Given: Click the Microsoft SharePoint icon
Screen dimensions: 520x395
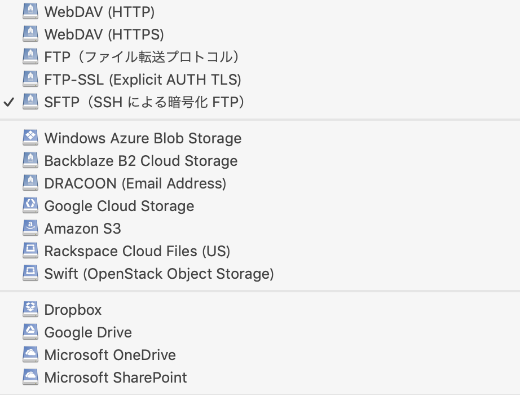Looking at the screenshot, I should (x=30, y=378).
